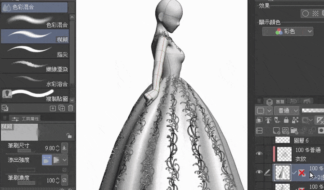324x190 pixels.
Task: Click the 筆刷濃度 value 100
Action: click(50, 181)
